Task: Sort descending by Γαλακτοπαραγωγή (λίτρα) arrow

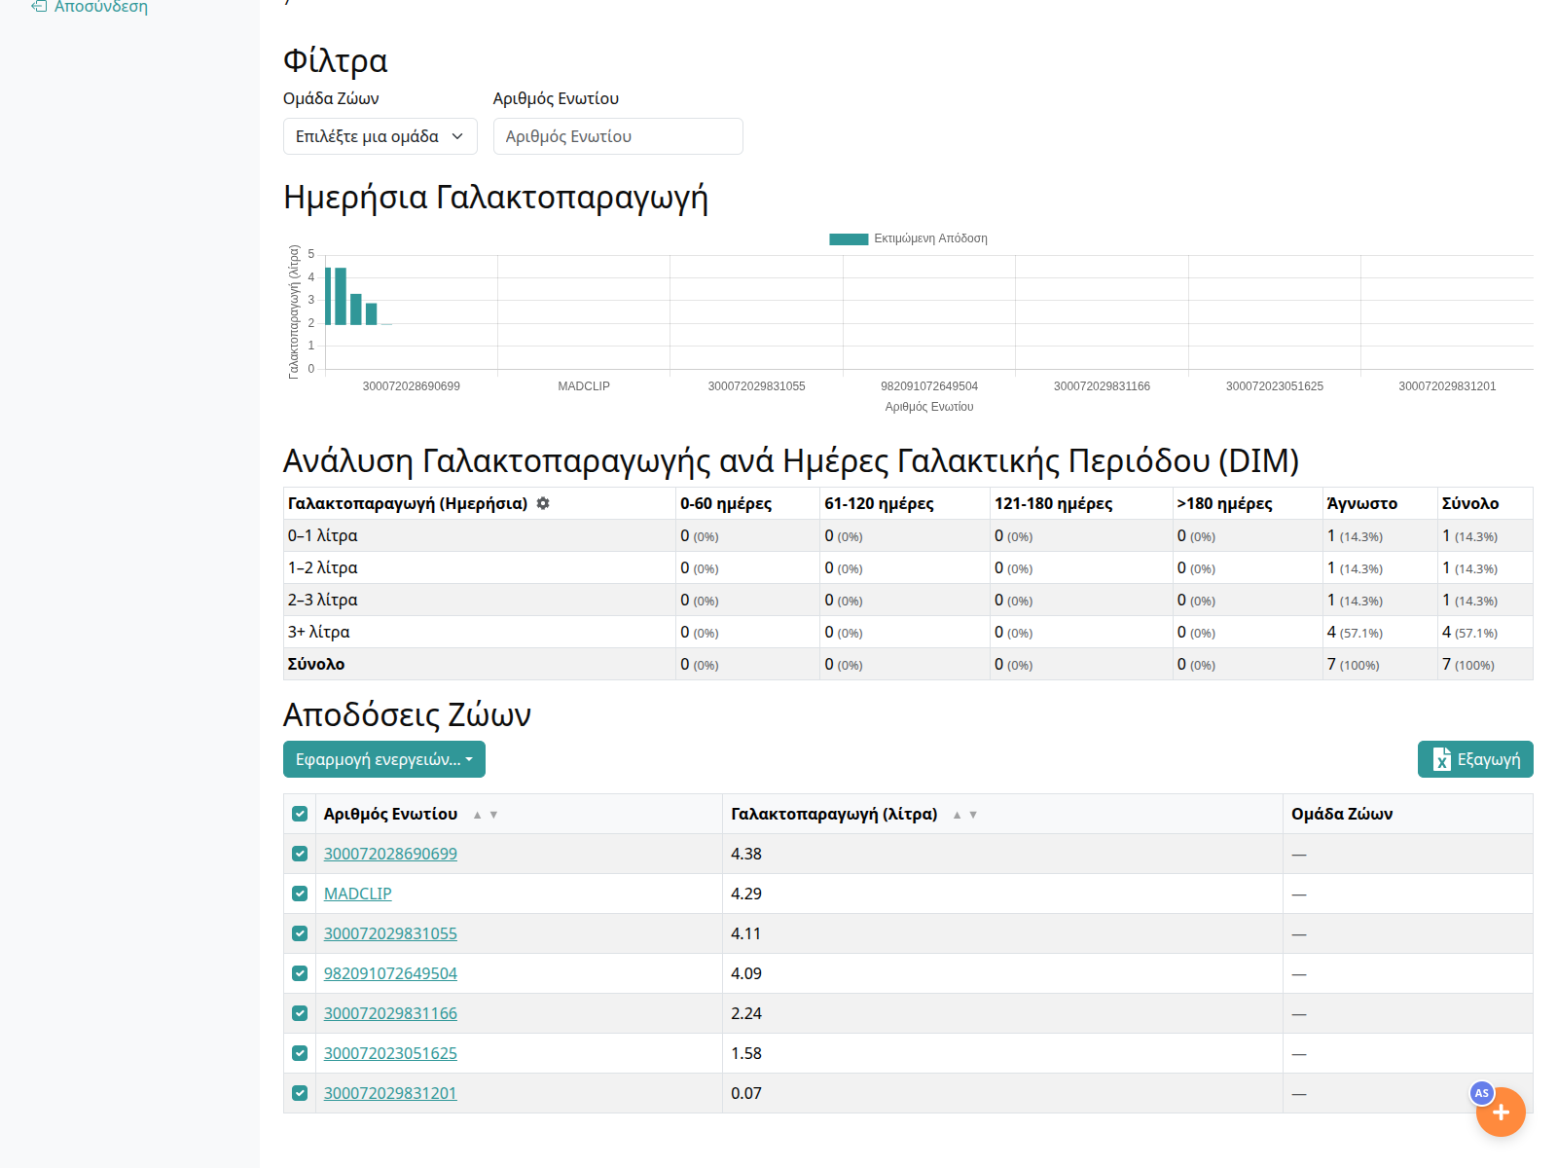Action: tap(973, 815)
